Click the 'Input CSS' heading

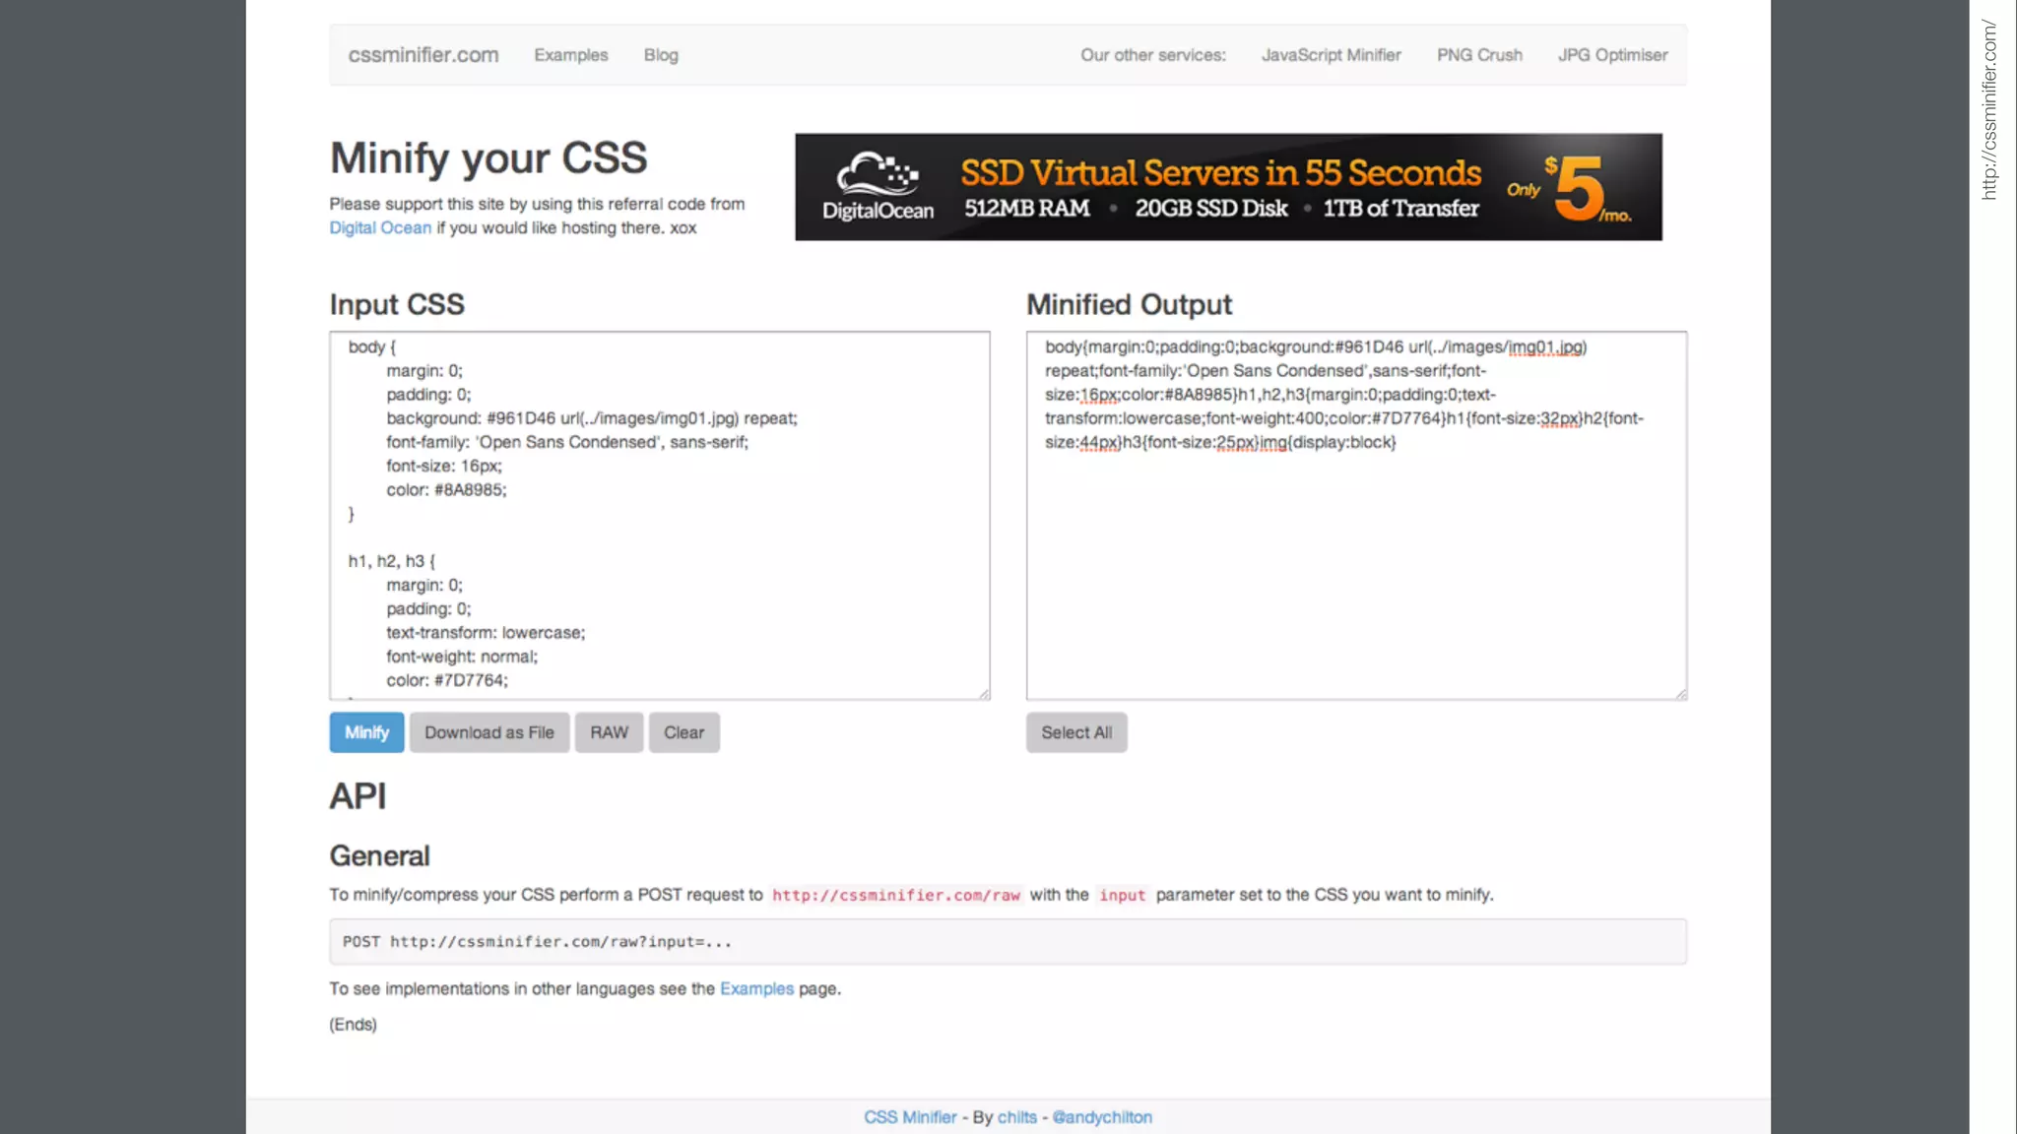point(397,304)
